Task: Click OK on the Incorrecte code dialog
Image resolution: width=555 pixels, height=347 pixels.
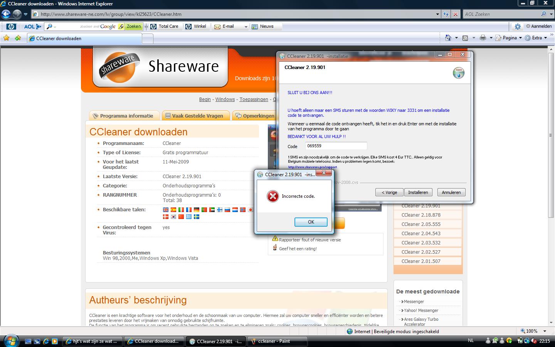Action: tap(311, 222)
